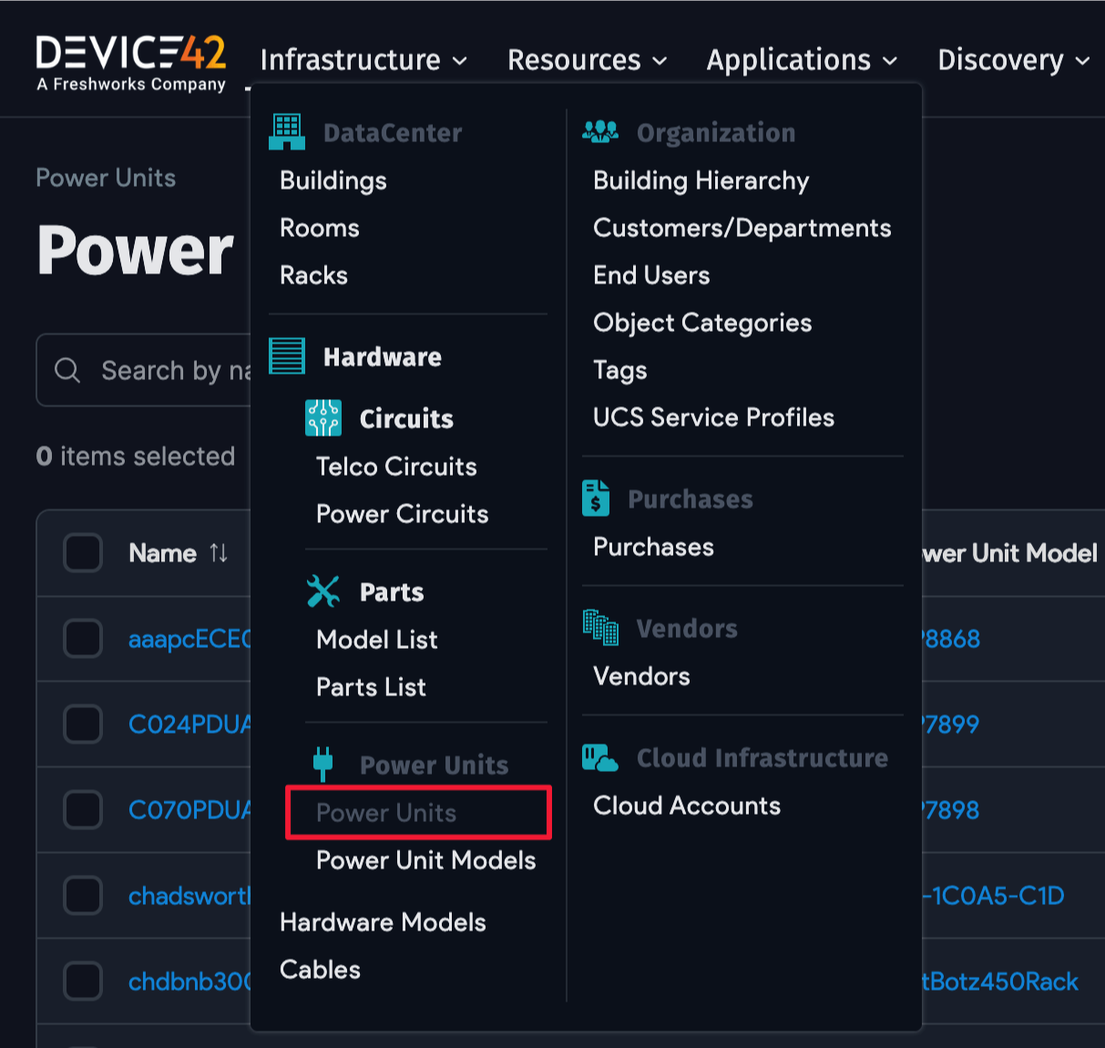1105x1048 pixels.
Task: Click the Organization group icon
Action: coord(600,131)
